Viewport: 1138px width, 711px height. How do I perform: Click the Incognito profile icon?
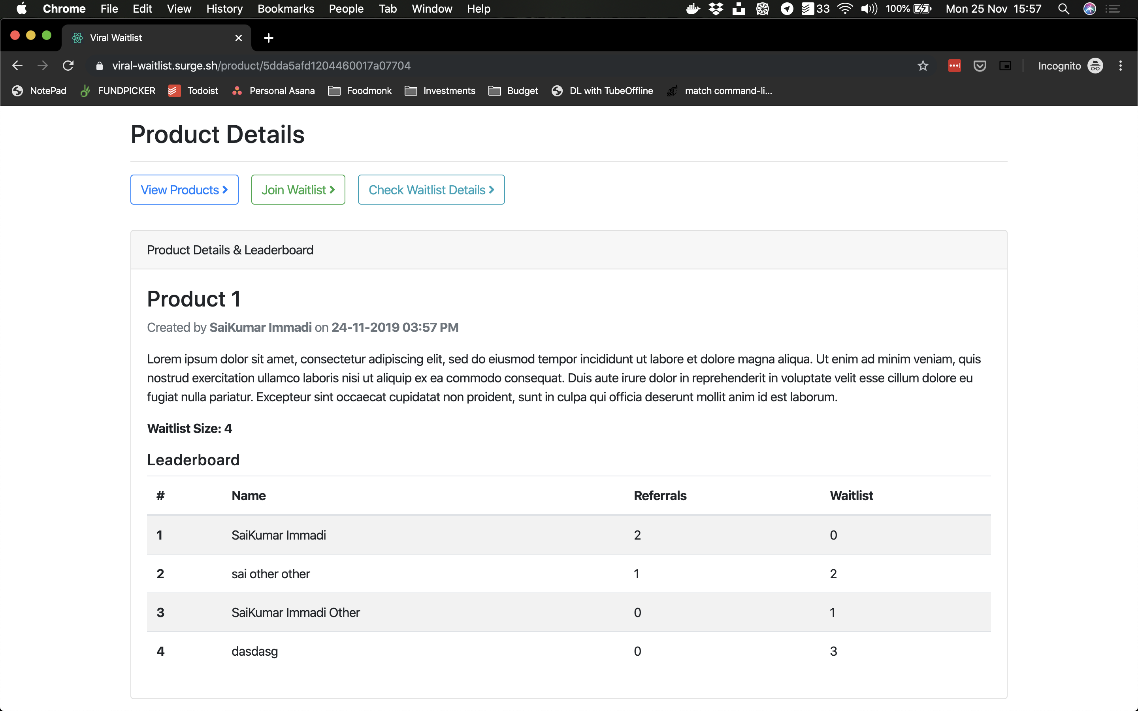1095,66
